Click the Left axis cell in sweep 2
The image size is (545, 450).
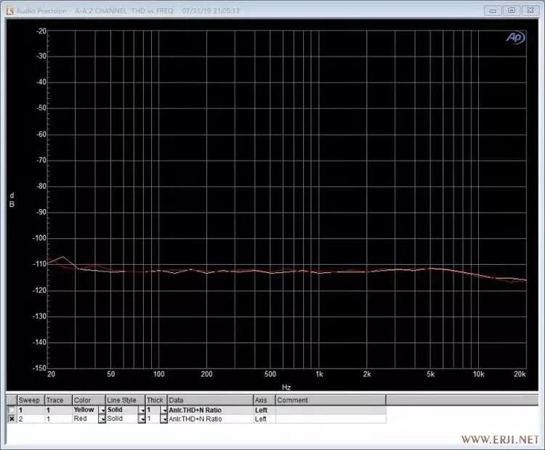tap(265, 419)
